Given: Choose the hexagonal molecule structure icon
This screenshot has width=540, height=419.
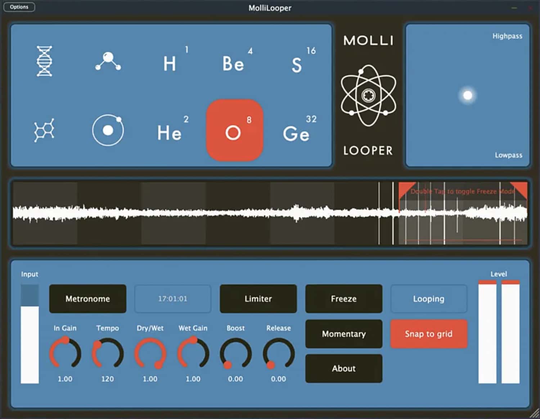Looking at the screenshot, I should pos(44,130).
